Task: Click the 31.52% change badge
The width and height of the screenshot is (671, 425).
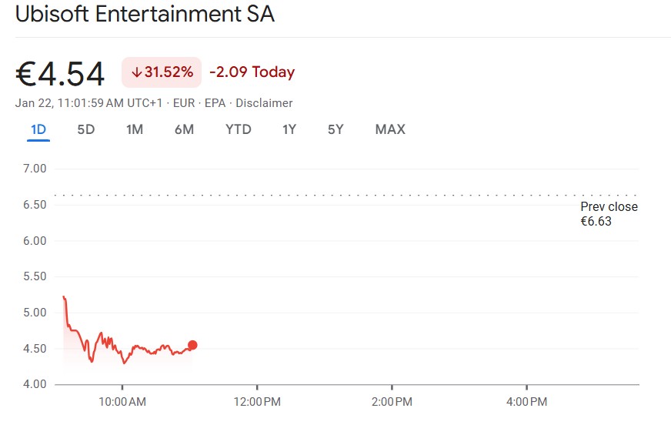Action: (x=162, y=72)
